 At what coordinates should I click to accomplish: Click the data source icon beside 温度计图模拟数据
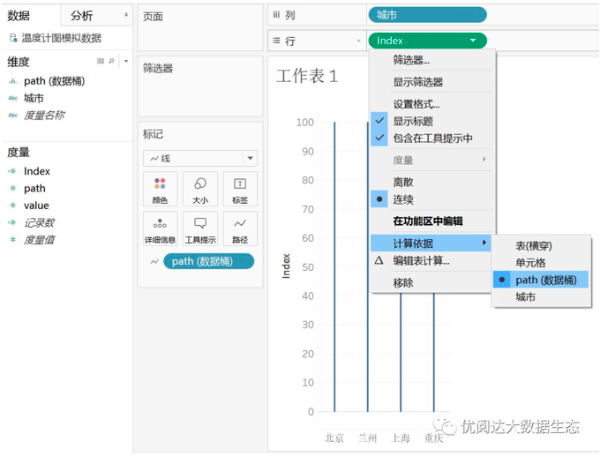[x=13, y=38]
